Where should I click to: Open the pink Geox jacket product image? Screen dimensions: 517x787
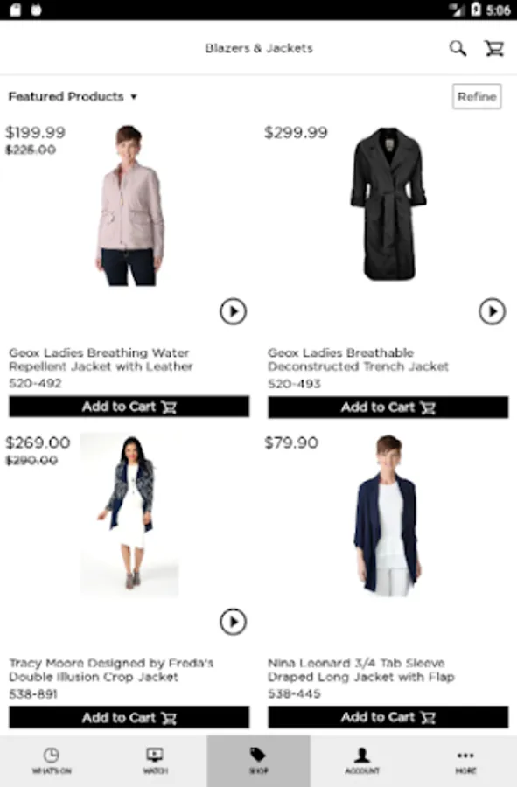pyautogui.click(x=130, y=205)
